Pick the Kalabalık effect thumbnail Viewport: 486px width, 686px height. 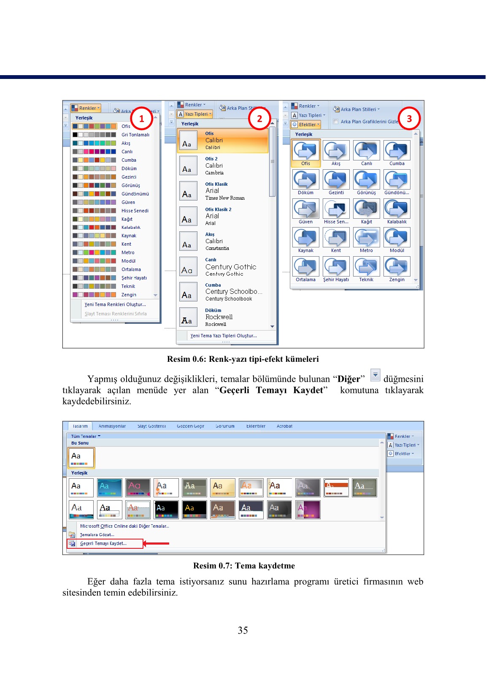click(x=397, y=209)
